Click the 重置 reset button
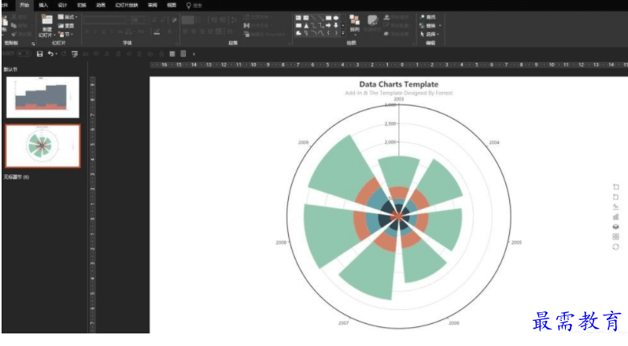 pos(68,25)
